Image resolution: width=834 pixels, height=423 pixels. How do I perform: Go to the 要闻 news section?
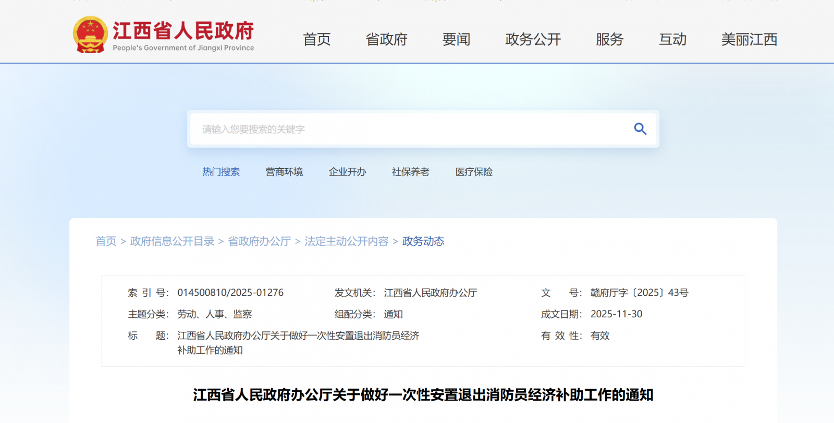tap(456, 40)
